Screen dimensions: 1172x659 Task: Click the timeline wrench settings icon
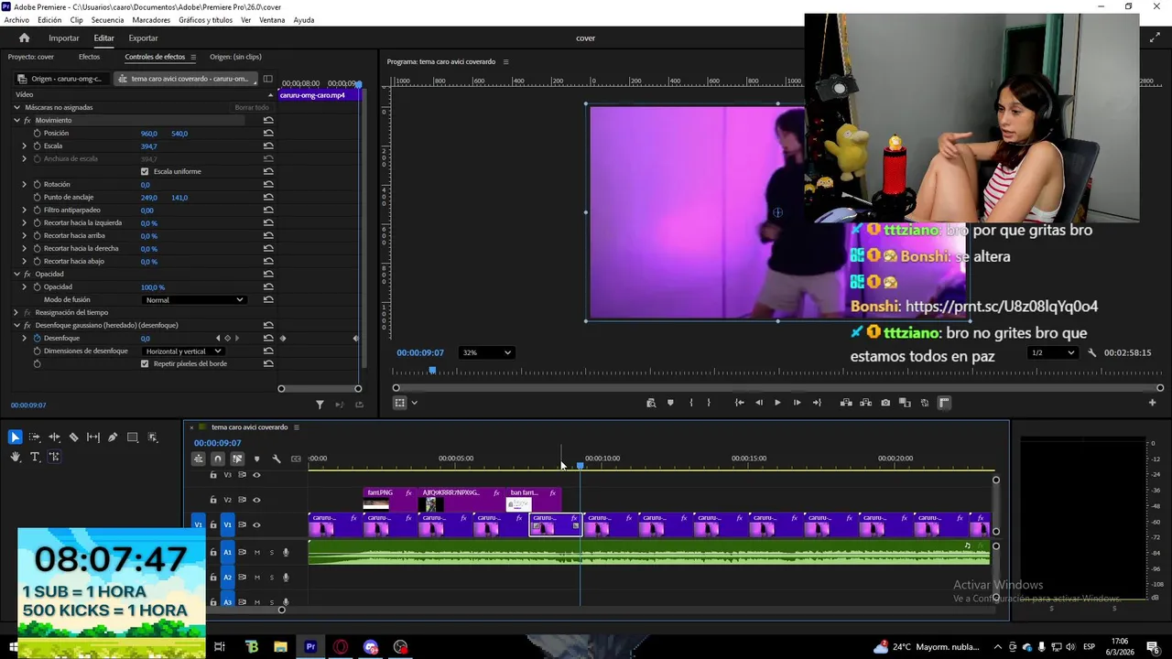click(x=277, y=459)
